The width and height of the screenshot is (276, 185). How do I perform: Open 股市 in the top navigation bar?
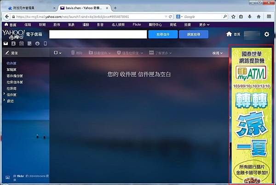click(x=57, y=25)
